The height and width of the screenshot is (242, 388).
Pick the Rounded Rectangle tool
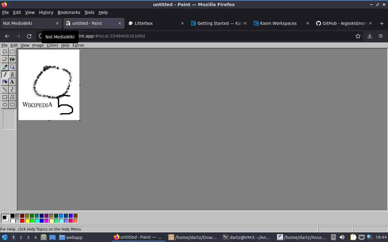pos(12,105)
